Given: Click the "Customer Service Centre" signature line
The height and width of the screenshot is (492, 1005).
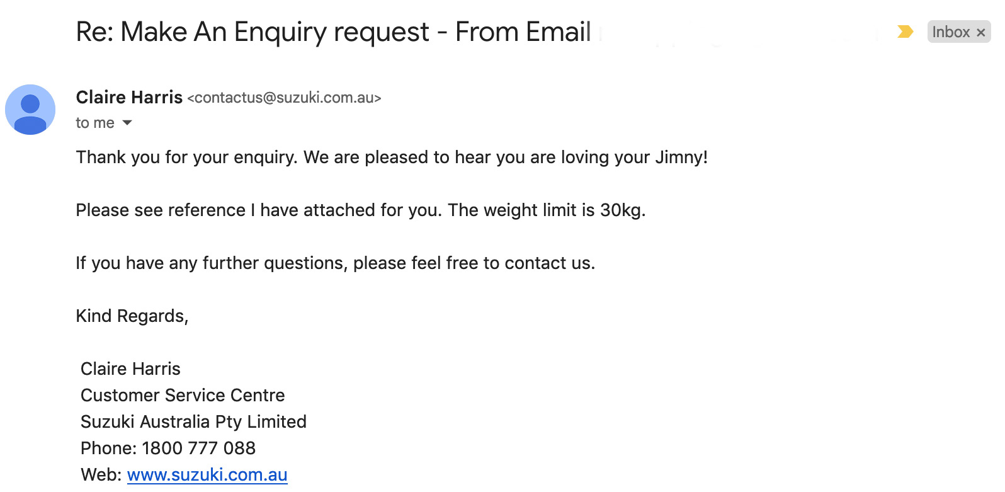Looking at the screenshot, I should pyautogui.click(x=183, y=395).
